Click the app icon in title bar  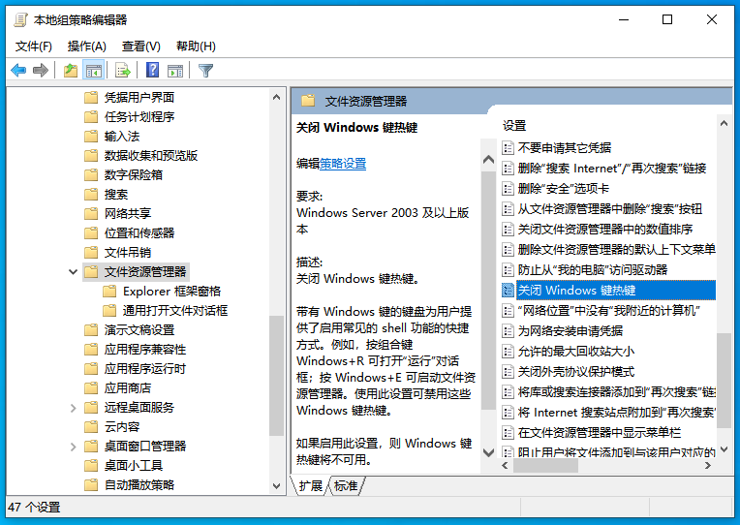pyautogui.click(x=20, y=19)
